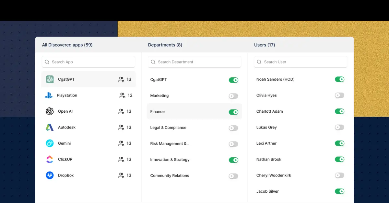This screenshot has height=203, width=389.
Task: Click the CgatGPT app logo icon
Action: 50,79
